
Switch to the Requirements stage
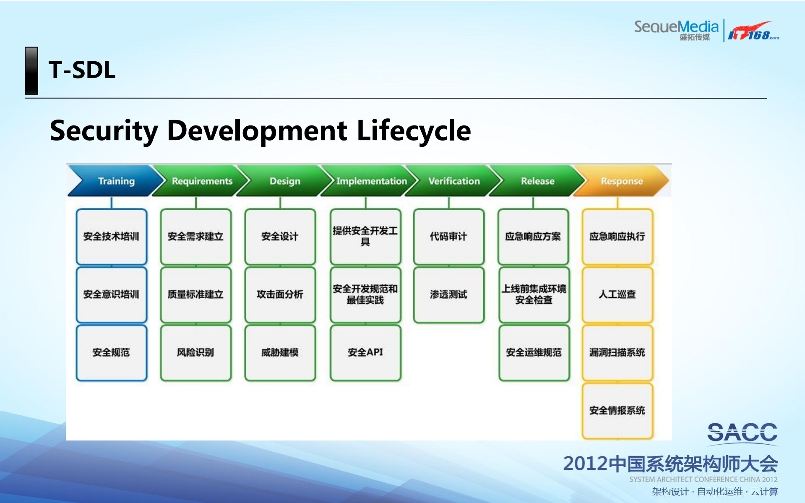(x=201, y=181)
